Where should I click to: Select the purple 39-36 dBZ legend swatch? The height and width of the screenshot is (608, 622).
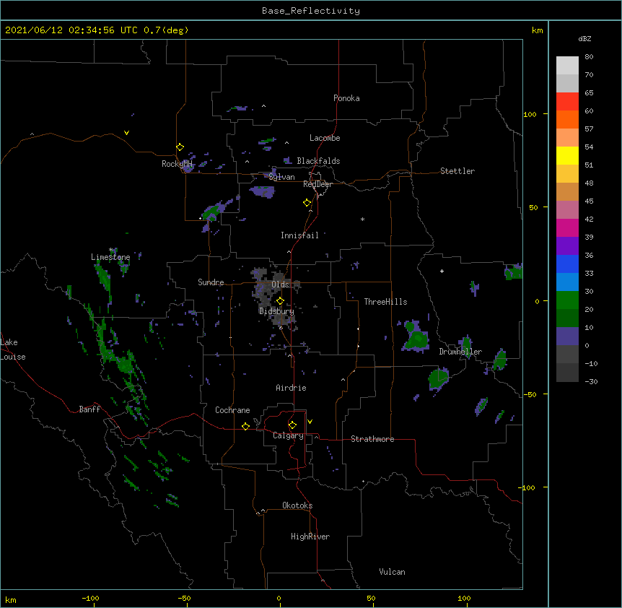(567, 246)
